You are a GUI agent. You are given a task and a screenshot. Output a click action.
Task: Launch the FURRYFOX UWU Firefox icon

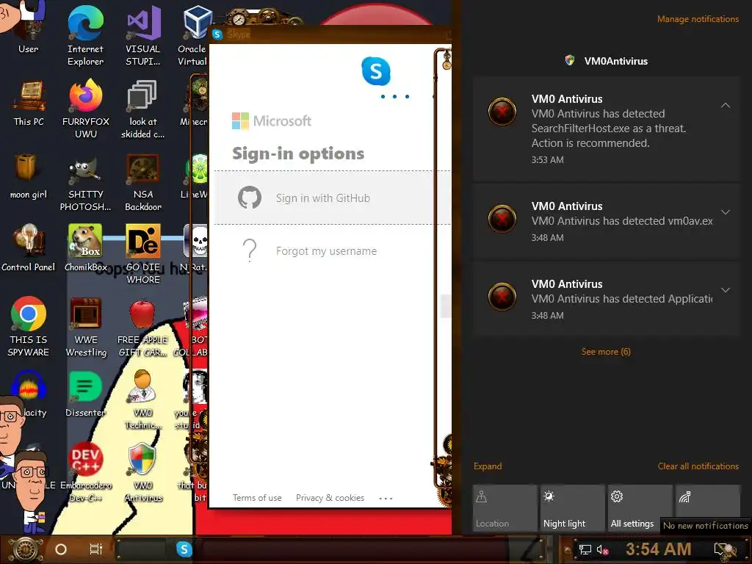86,109
